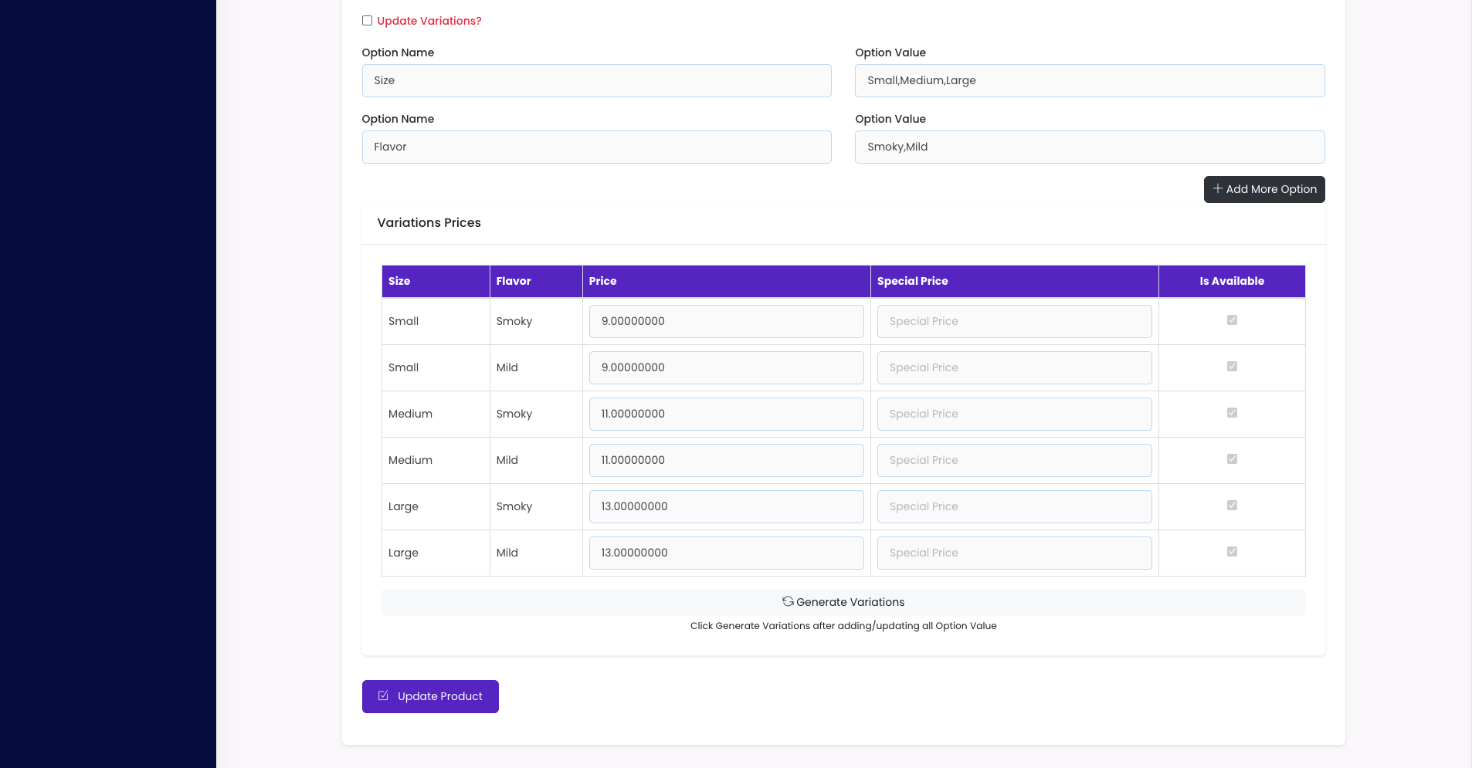Toggle availability for Large Mild variation
Screen dimensions: 1472x768
(x=1232, y=552)
